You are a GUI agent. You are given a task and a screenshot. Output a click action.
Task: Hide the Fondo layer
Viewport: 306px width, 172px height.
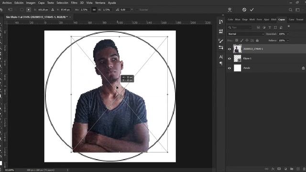(229, 68)
